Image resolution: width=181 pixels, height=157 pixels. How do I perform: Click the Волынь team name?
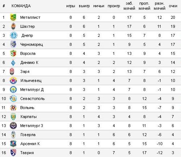(x=27, y=108)
